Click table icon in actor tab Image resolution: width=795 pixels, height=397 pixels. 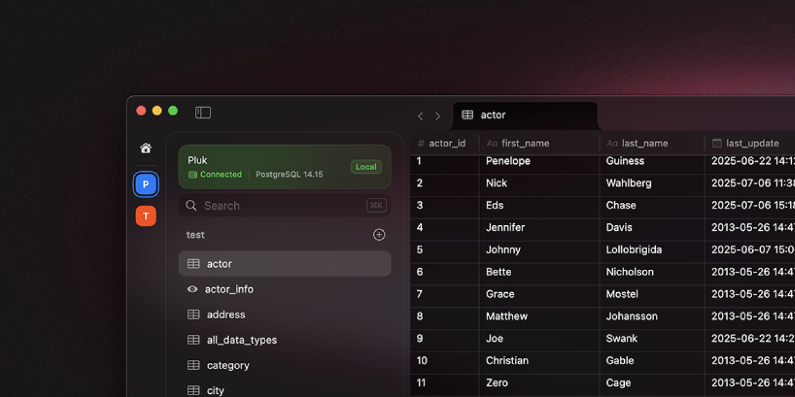[x=468, y=115]
